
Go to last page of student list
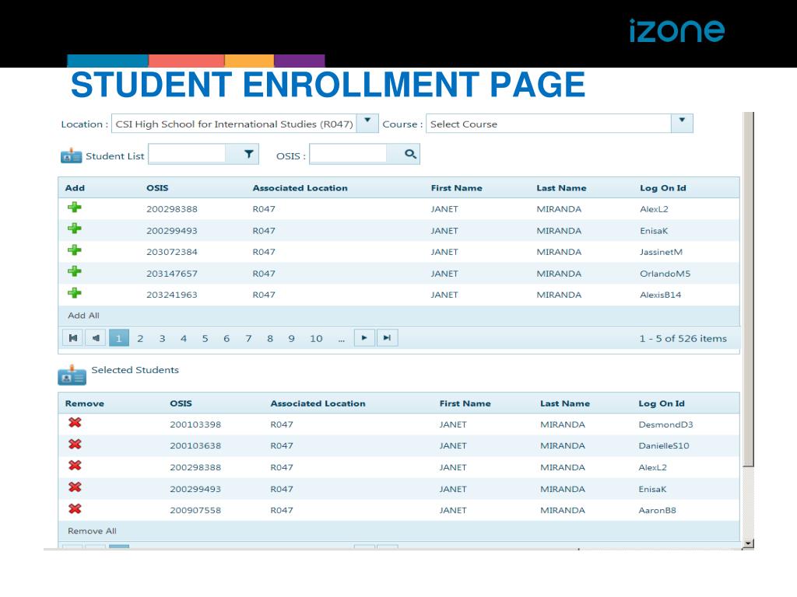(x=387, y=338)
